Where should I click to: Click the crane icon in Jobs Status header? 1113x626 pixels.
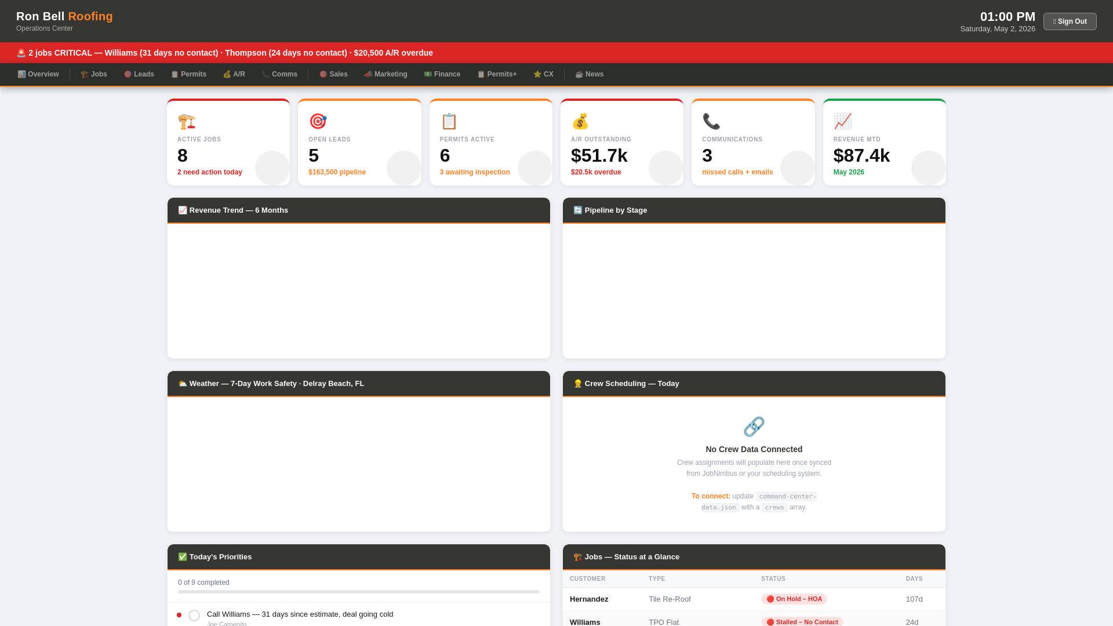(578, 557)
